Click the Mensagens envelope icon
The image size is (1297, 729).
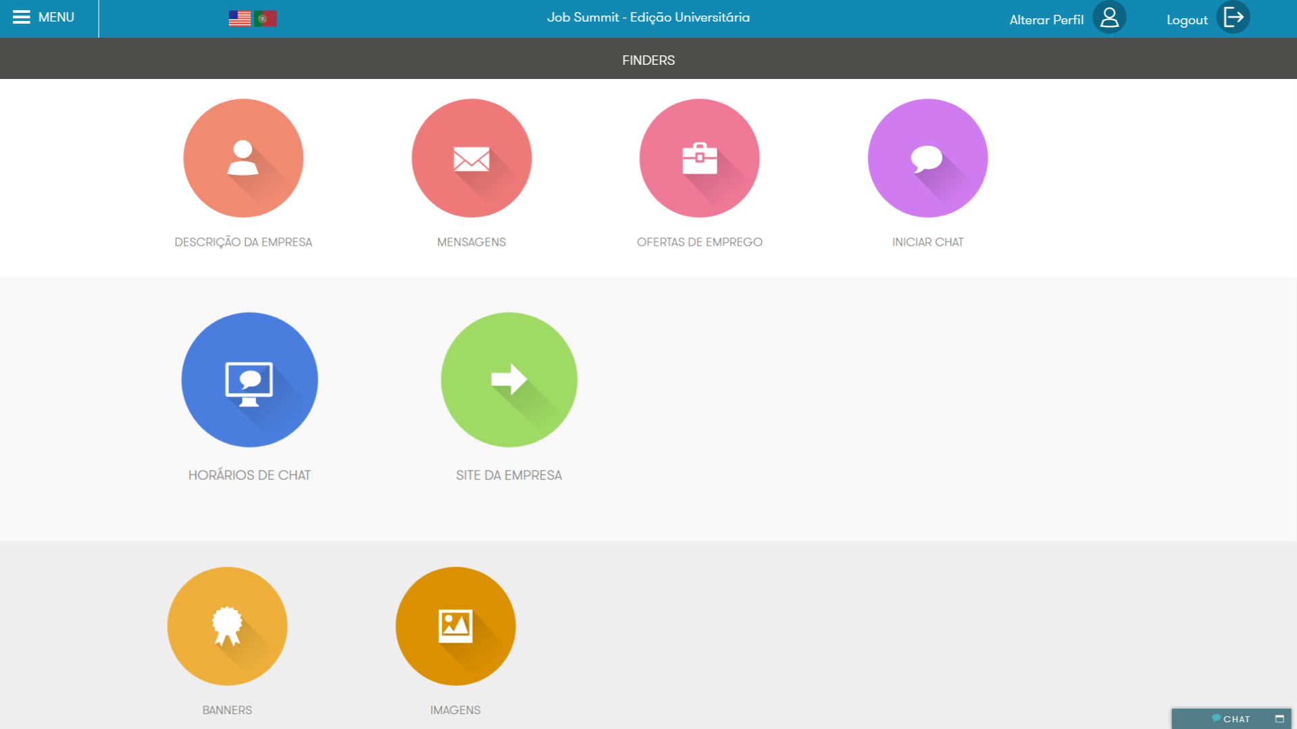(x=472, y=158)
